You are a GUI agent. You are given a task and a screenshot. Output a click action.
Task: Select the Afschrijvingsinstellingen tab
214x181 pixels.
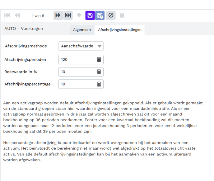click(120, 30)
